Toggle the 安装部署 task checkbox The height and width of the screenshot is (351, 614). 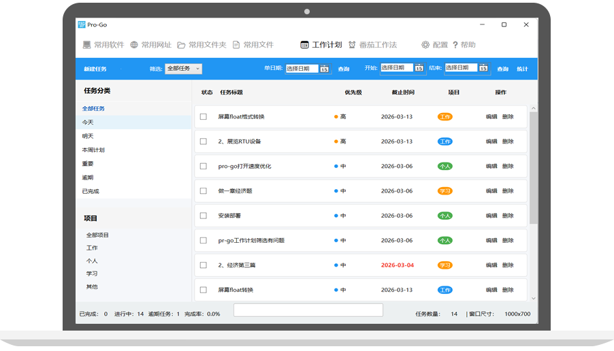(x=204, y=216)
